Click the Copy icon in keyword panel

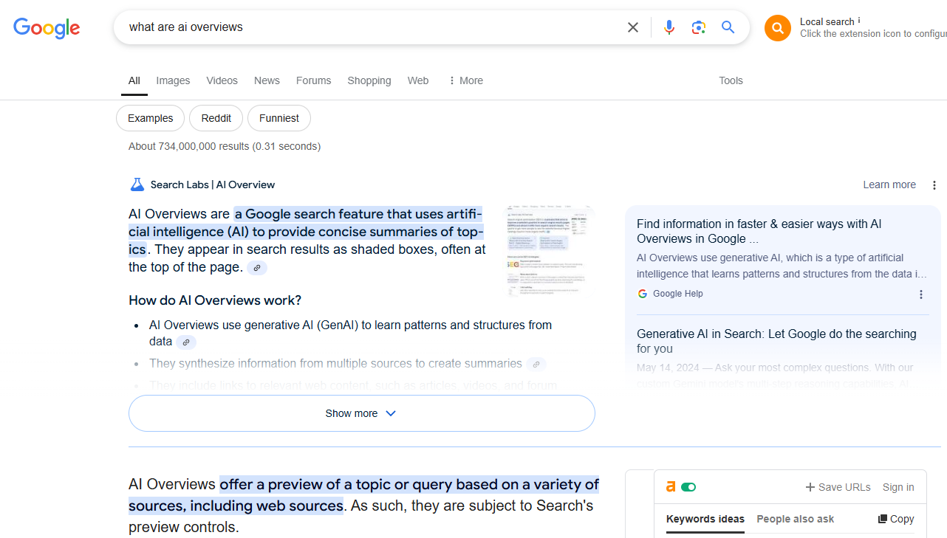882,519
